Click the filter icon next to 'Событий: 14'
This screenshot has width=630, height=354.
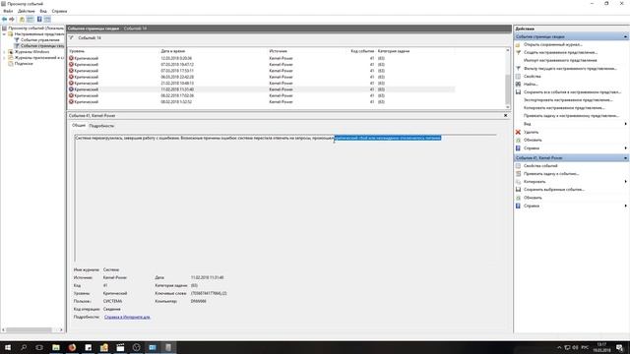click(x=71, y=37)
